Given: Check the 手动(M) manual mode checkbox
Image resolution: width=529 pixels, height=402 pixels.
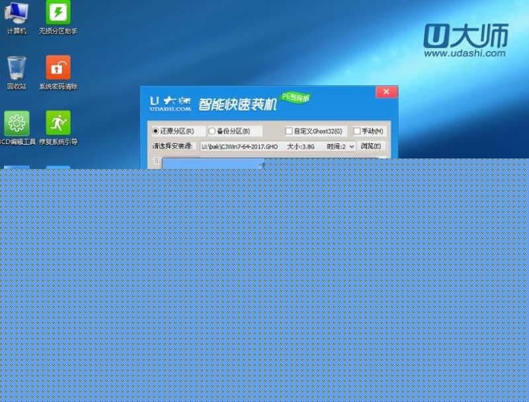Looking at the screenshot, I should pyautogui.click(x=357, y=131).
